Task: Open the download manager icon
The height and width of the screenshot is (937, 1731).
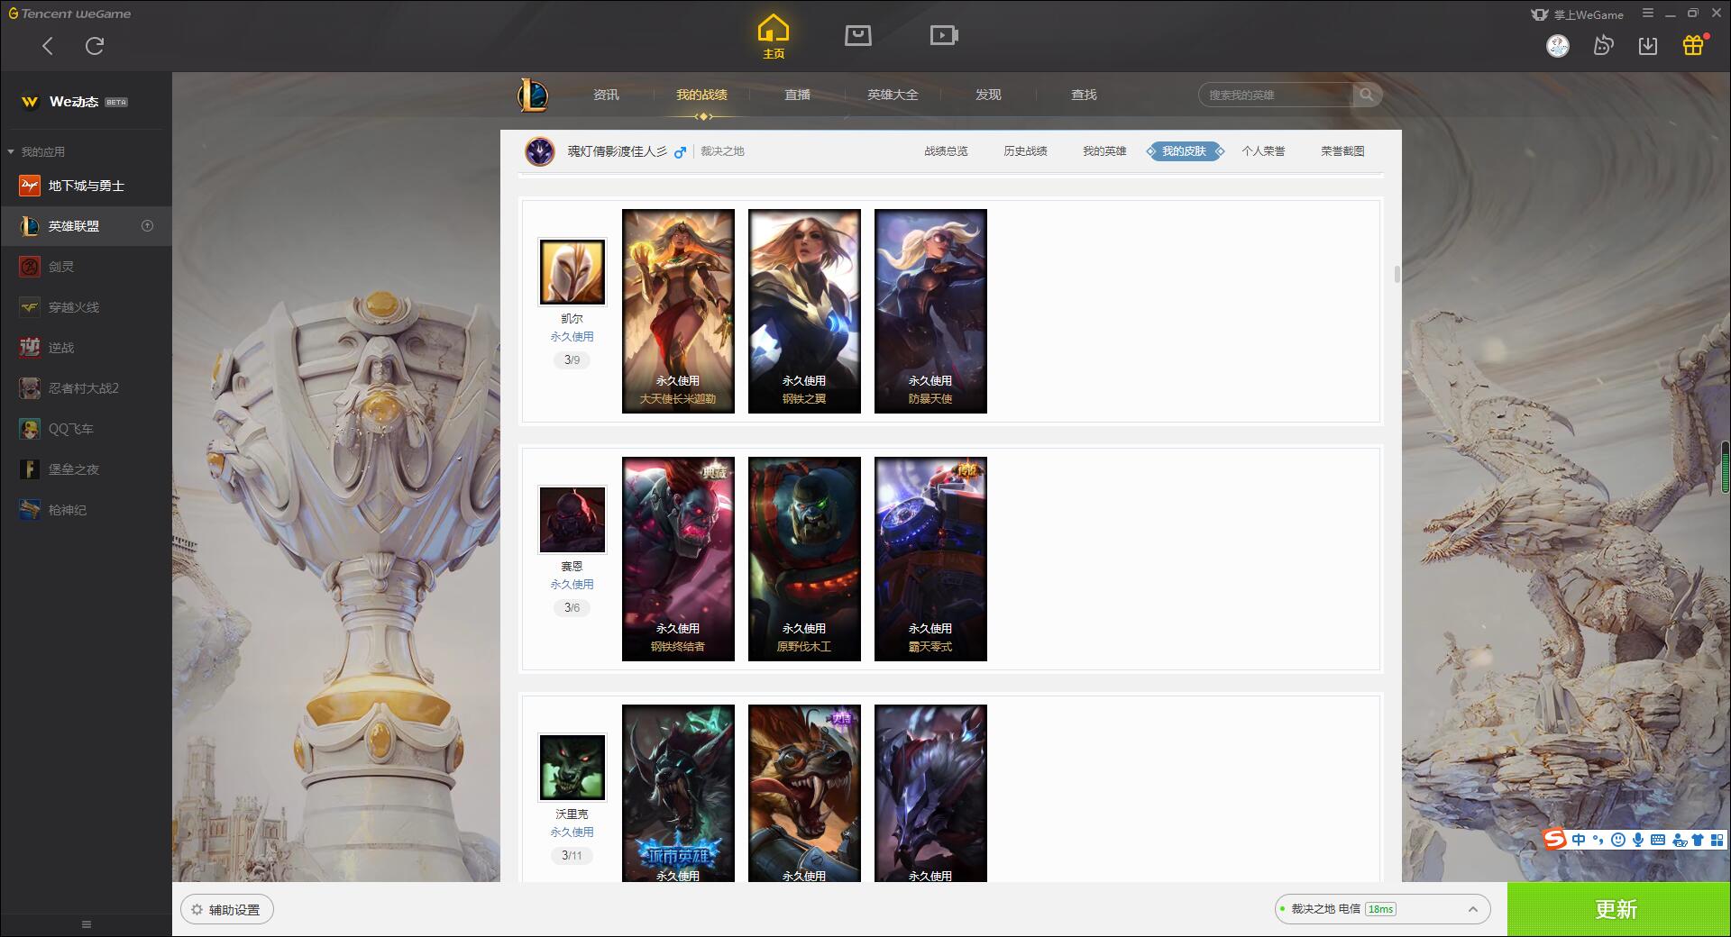Action: [1648, 46]
